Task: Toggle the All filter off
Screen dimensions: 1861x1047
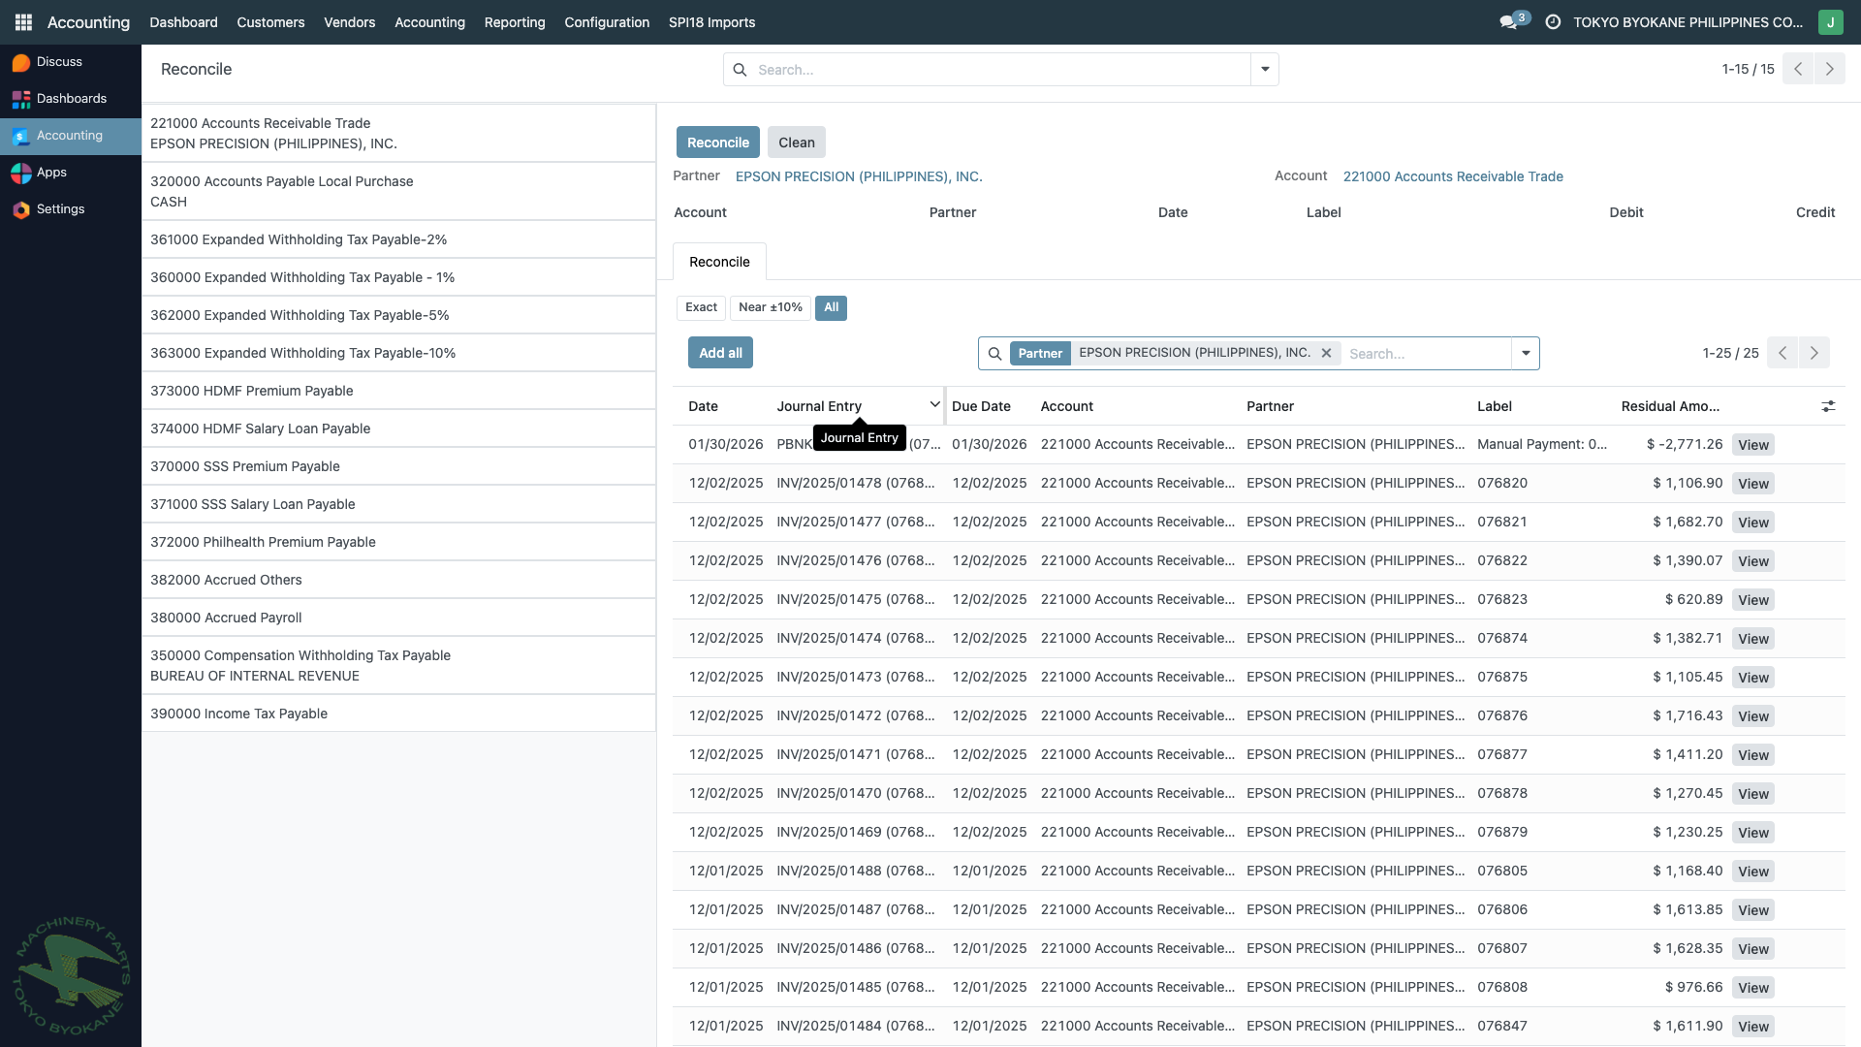Action: (831, 307)
